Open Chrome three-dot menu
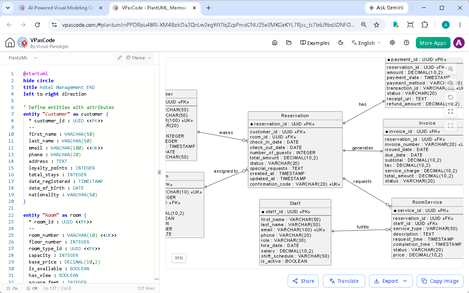The width and height of the screenshot is (469, 293). point(460,25)
